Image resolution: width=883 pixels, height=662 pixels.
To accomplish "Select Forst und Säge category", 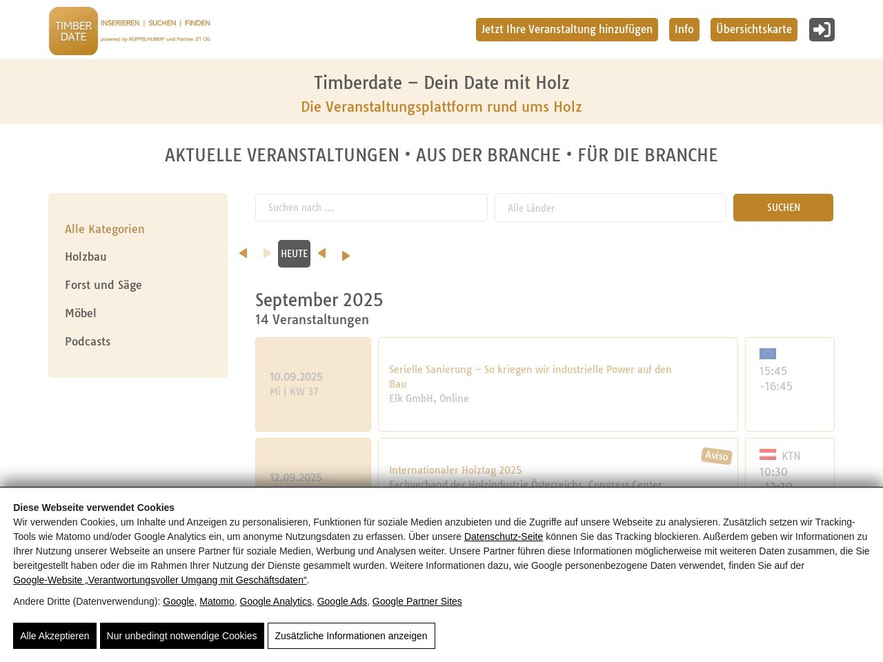I will 103,285.
